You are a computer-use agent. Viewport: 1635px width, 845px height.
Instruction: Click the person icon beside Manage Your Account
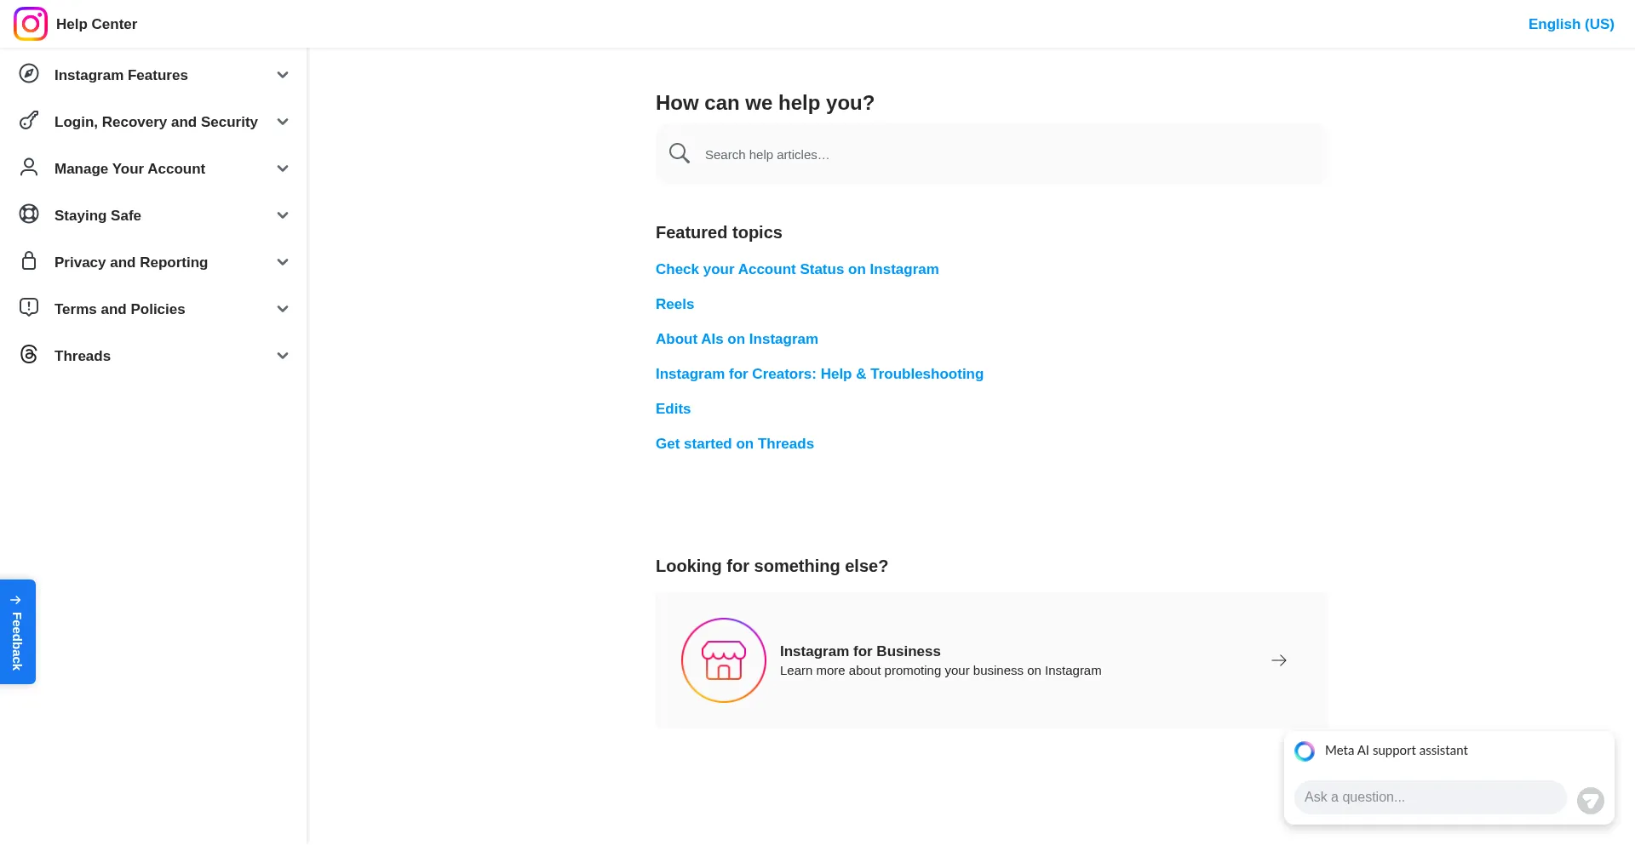click(x=29, y=168)
